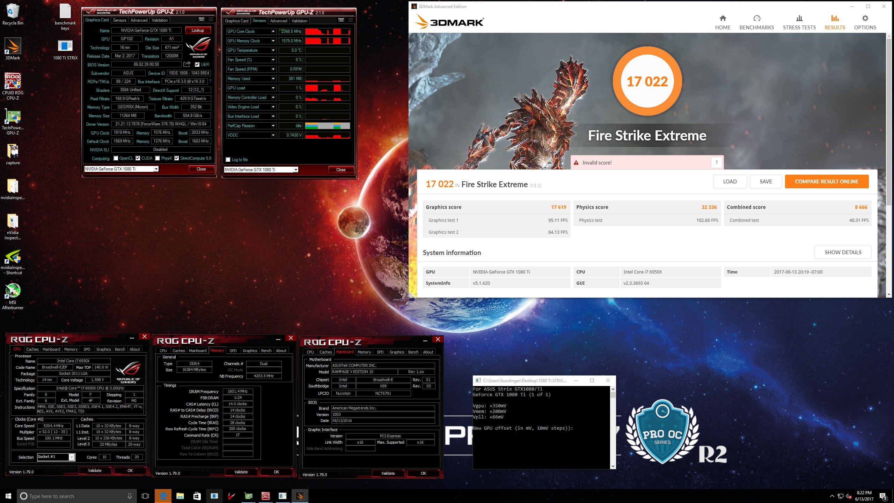This screenshot has width=894, height=503.
Task: Click the SAVE button in 3DMark
Action: 766,181
